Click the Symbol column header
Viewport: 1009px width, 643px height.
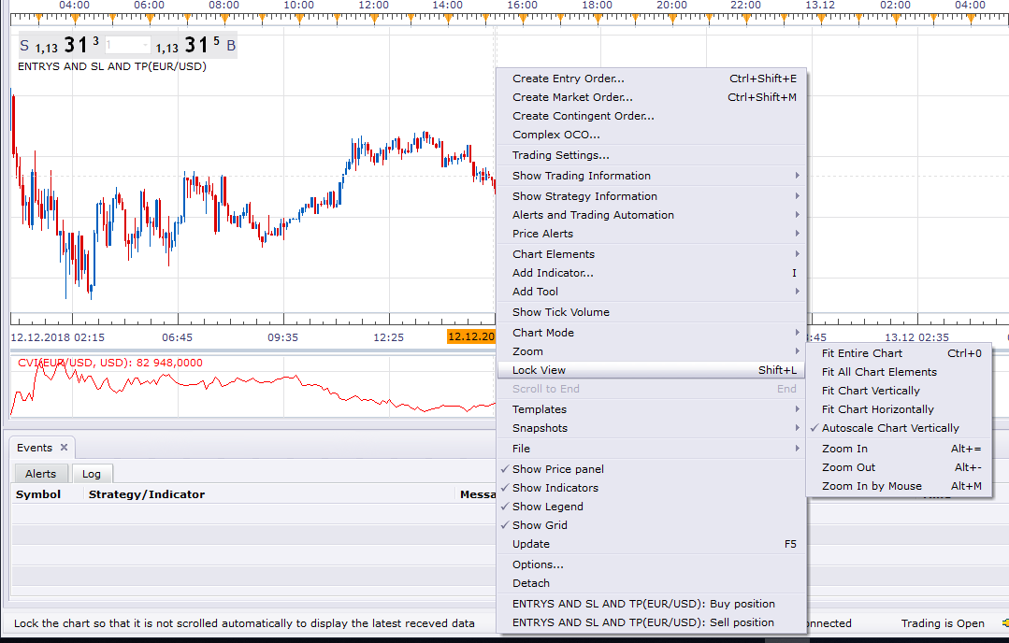point(38,494)
